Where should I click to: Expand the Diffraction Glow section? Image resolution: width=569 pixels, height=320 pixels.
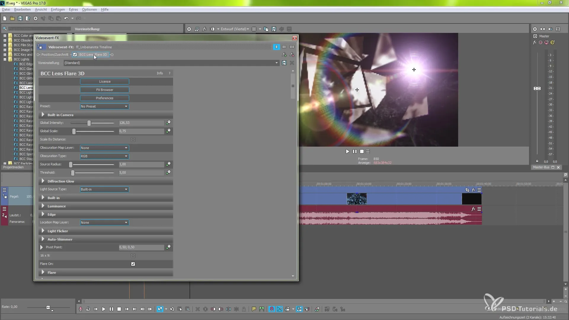[x=43, y=181]
